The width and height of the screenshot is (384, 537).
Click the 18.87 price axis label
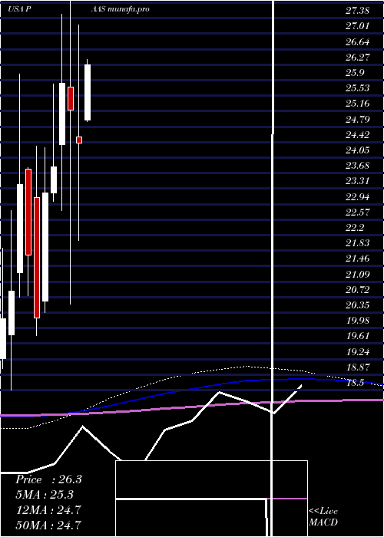click(357, 367)
